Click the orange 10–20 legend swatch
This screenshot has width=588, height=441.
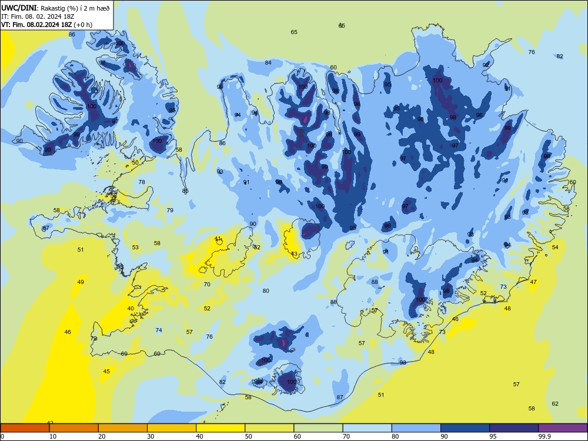tap(74, 428)
